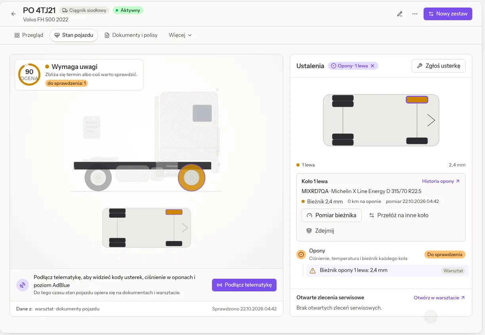This screenshot has width=485, height=335.
Task: Go back using the arrow beside PO 4TJ21
Action: (13, 14)
